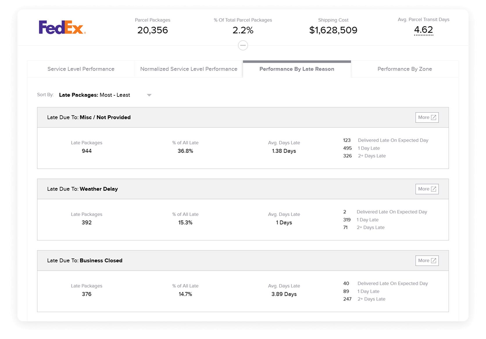Open More for Weather Delay
Viewport: 486px width, 339px height.
(x=427, y=189)
